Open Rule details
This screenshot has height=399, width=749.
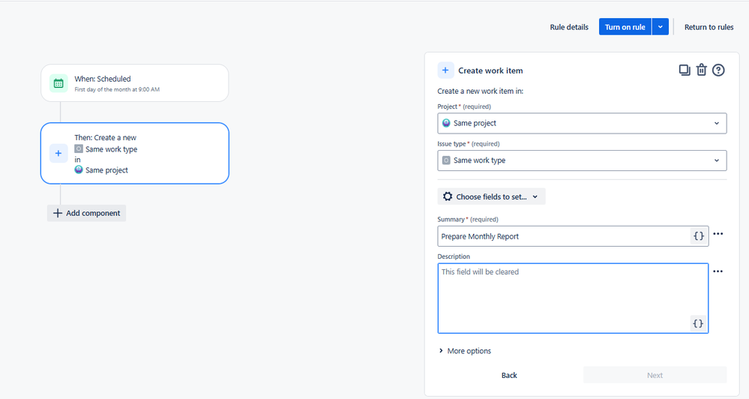click(569, 27)
